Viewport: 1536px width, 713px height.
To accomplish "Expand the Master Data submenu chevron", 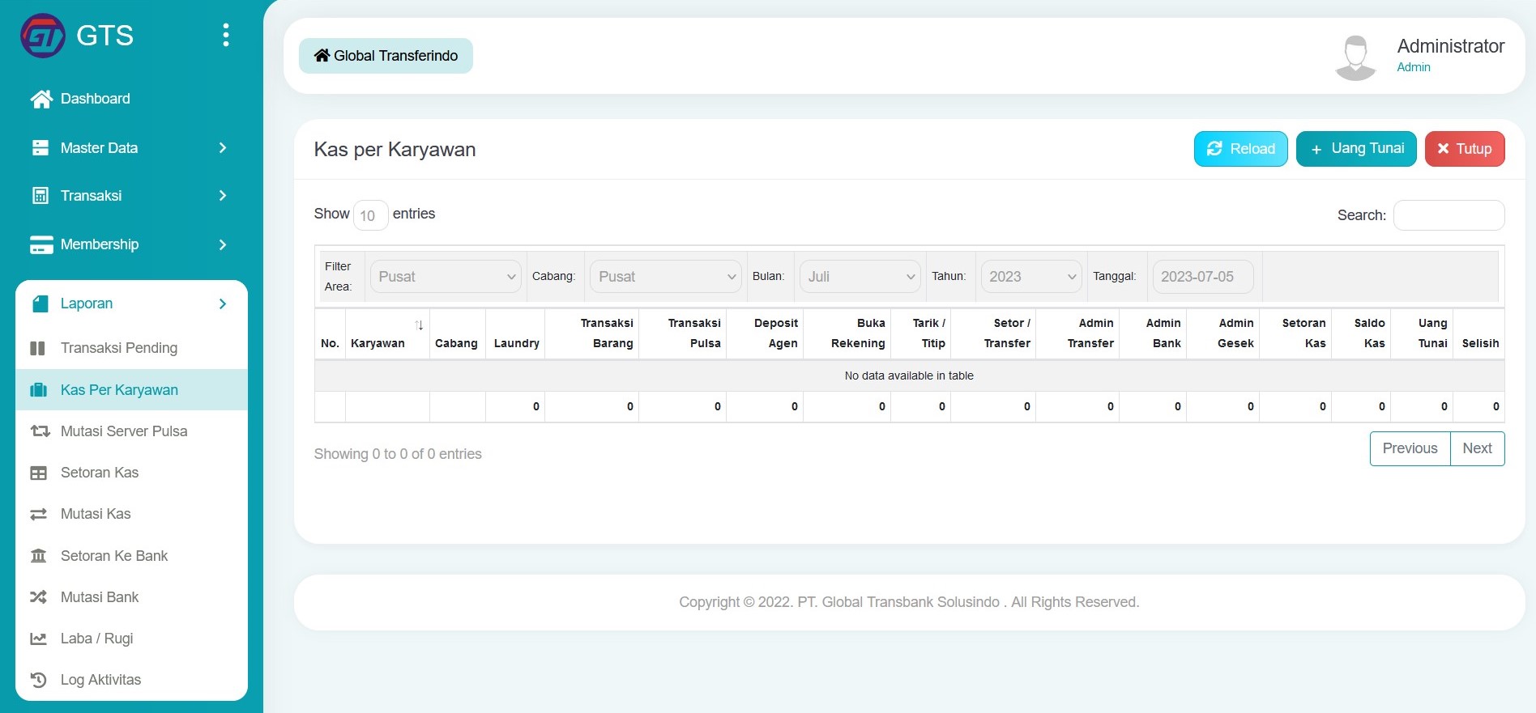I will click(223, 148).
